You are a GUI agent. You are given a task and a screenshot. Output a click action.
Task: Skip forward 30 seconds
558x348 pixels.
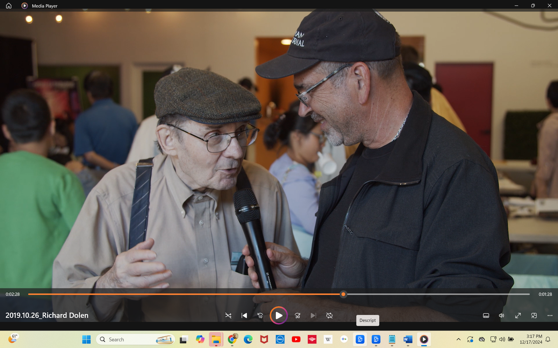pyautogui.click(x=297, y=316)
